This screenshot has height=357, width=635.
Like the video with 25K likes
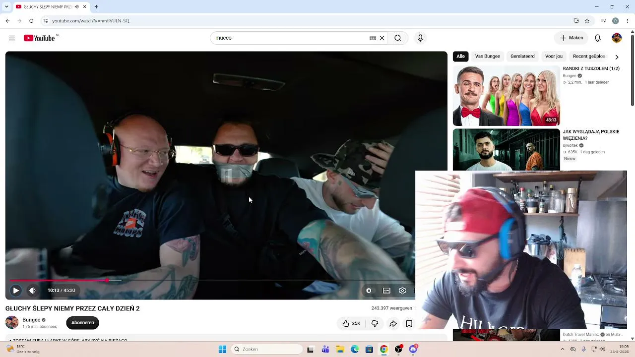tap(351, 324)
